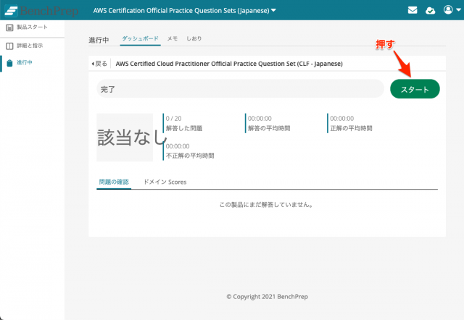Select the ドメイン Scores tab
Viewport: 464px width, 320px height.
165,182
